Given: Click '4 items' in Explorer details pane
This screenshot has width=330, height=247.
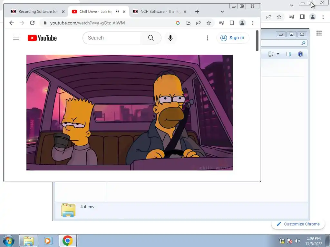Looking at the screenshot, I should point(87,207).
